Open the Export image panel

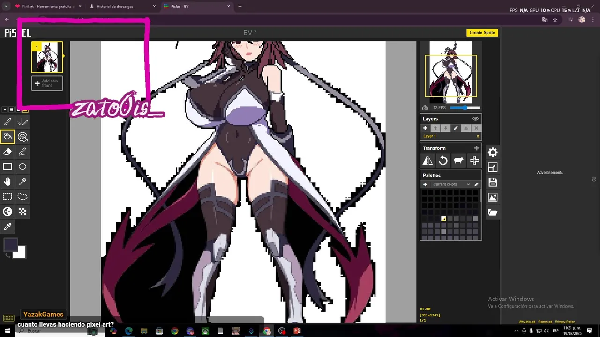tap(493, 197)
